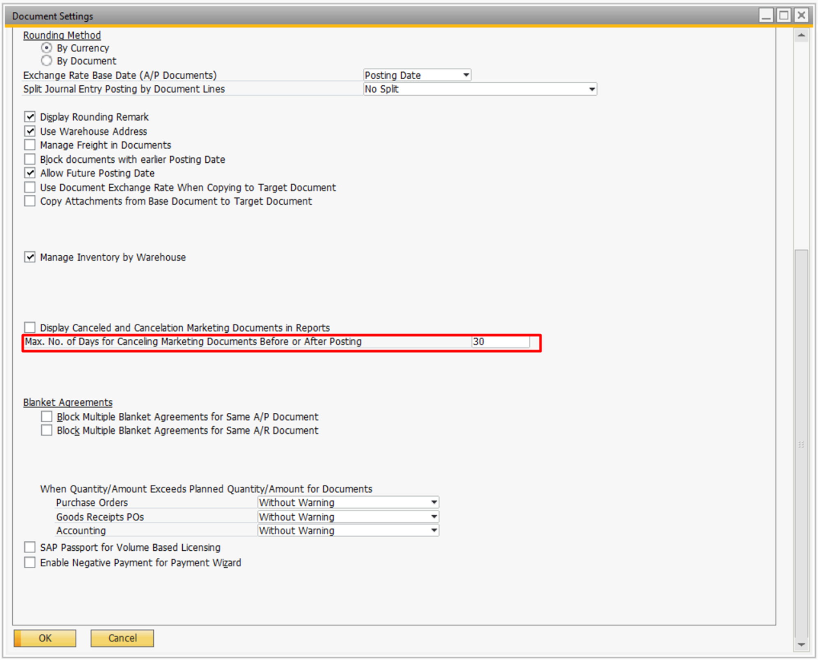Screen dimensions: 818x660
Task: Enable Manage Freight in Documents
Action: 30,145
